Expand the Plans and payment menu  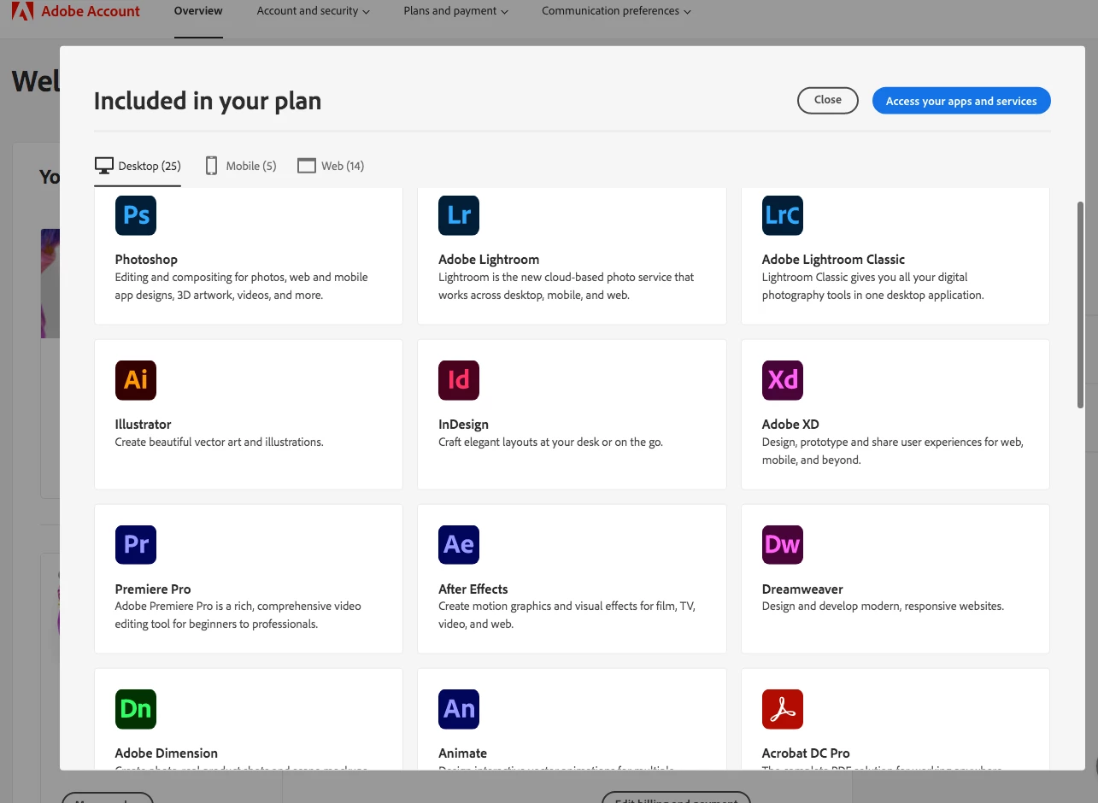click(x=456, y=11)
